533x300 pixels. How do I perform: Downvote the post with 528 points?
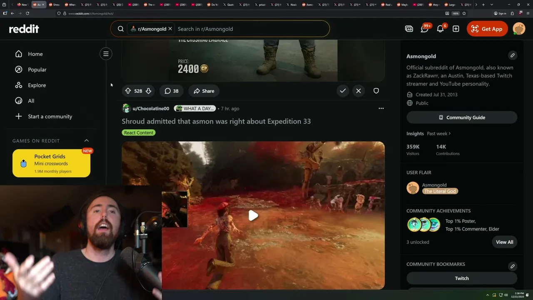click(148, 91)
